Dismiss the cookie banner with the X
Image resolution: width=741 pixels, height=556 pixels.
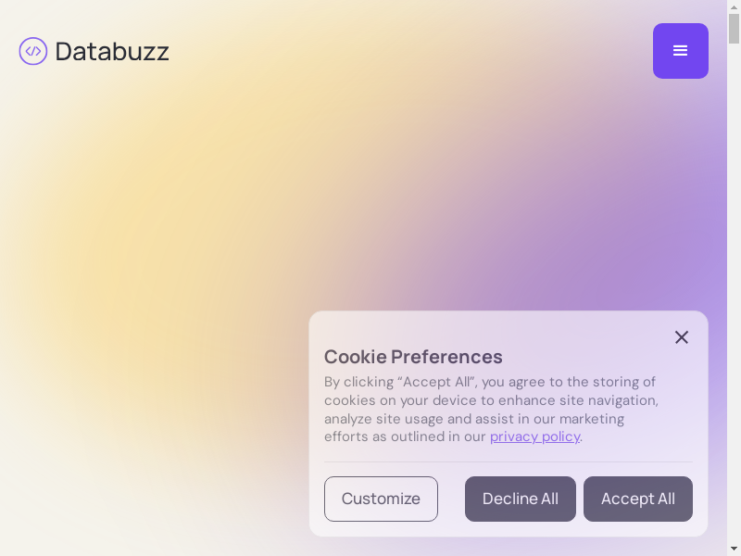pyautogui.click(x=682, y=337)
